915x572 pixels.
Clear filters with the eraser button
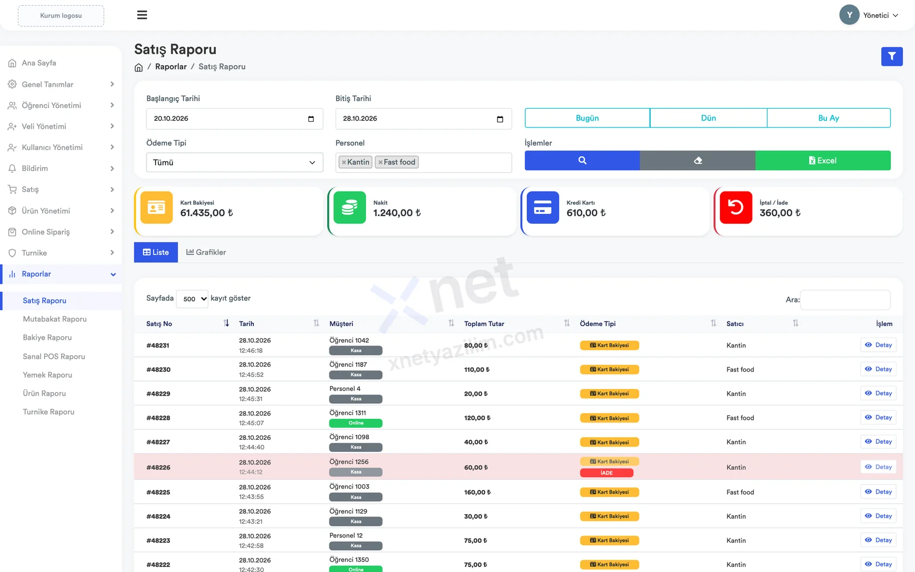(x=698, y=161)
